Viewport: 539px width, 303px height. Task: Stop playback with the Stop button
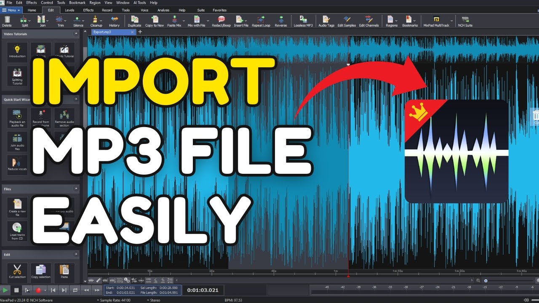pyautogui.click(x=16, y=290)
